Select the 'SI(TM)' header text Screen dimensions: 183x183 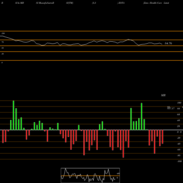pyautogui.click(x=70, y=3)
